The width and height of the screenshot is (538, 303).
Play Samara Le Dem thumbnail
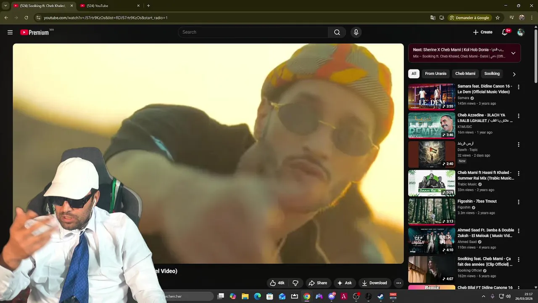(431, 97)
